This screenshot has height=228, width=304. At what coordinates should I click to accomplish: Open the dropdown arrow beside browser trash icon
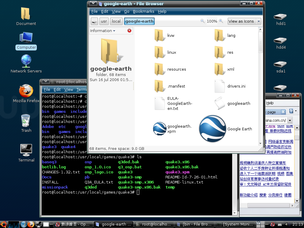tap(296, 111)
